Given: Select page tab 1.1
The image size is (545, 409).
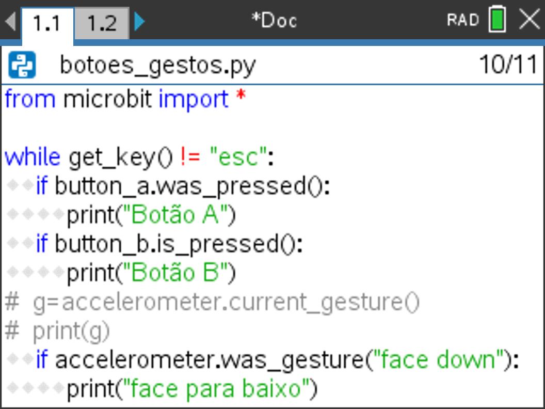Looking at the screenshot, I should 47,24.
